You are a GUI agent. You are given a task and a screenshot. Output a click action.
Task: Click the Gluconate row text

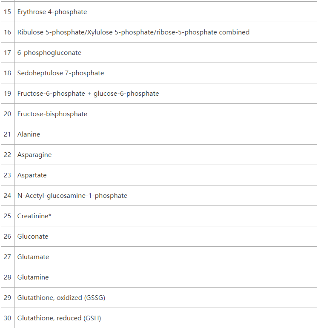[33, 237]
